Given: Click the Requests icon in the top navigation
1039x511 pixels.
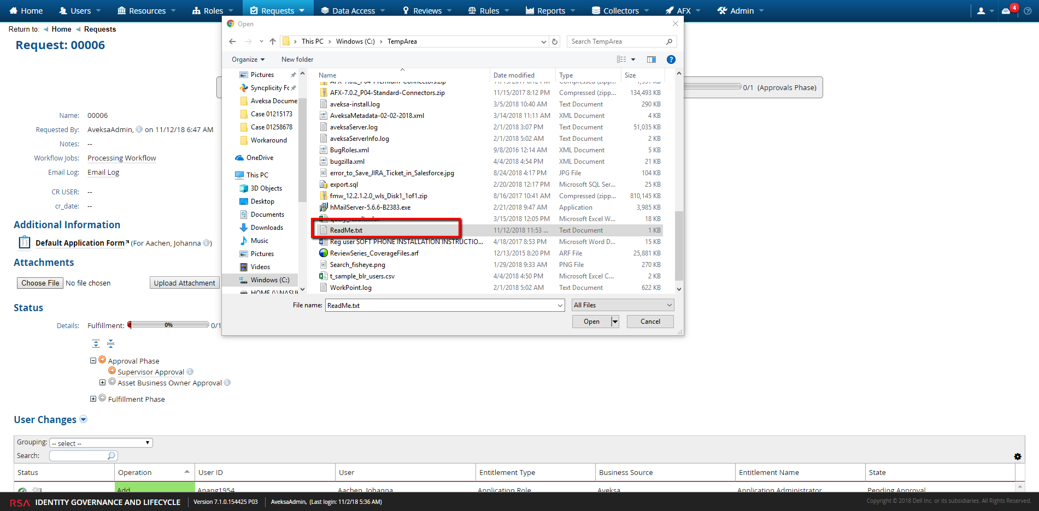Looking at the screenshot, I should point(253,10).
